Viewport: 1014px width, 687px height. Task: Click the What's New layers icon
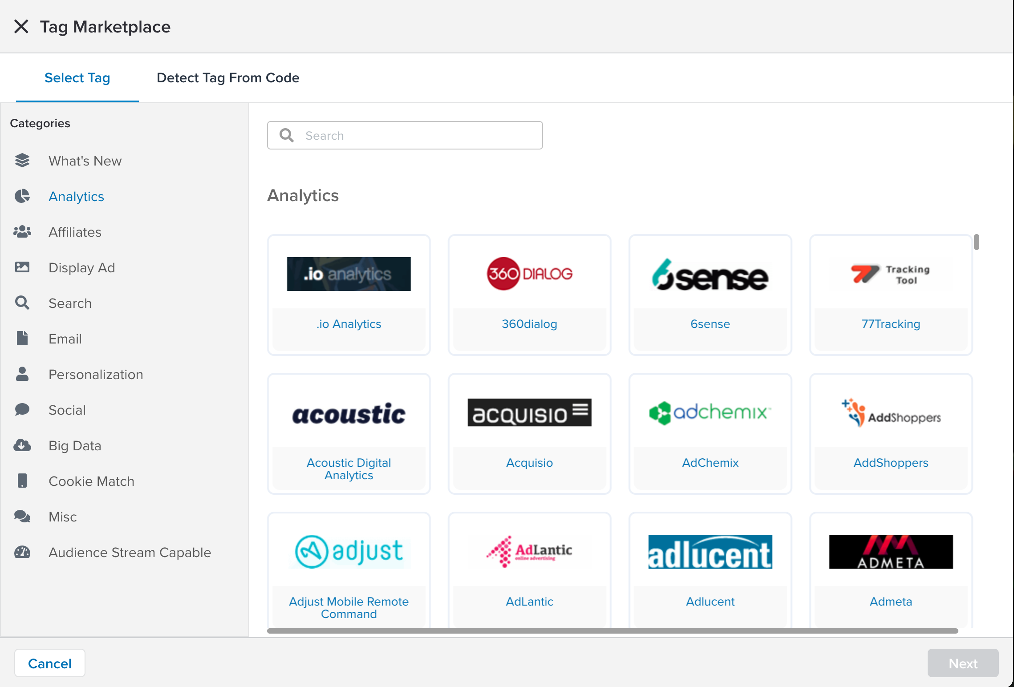coord(22,161)
